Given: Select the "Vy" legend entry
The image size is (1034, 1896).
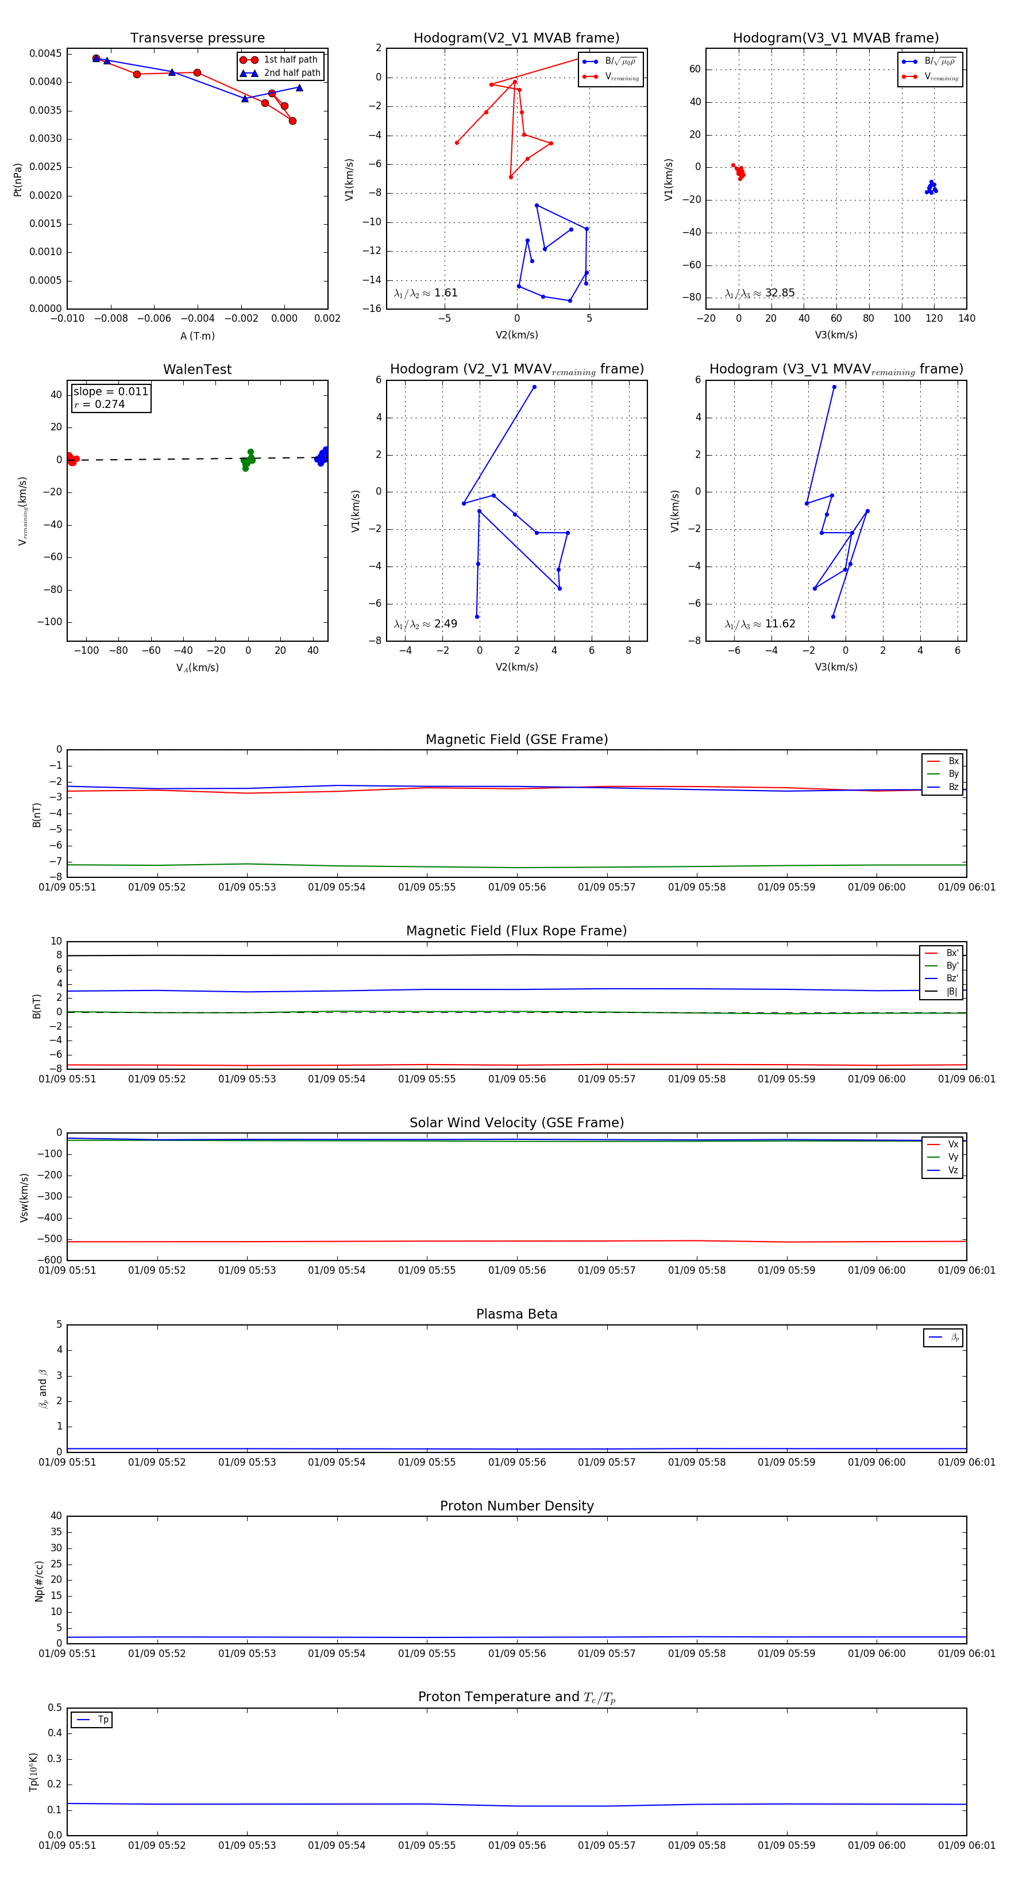Looking at the screenshot, I should (x=943, y=1158).
